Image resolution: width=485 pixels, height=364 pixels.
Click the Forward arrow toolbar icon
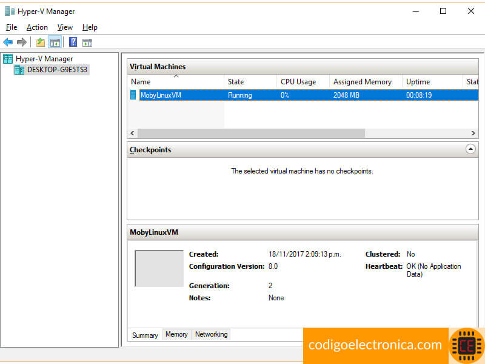[22, 42]
